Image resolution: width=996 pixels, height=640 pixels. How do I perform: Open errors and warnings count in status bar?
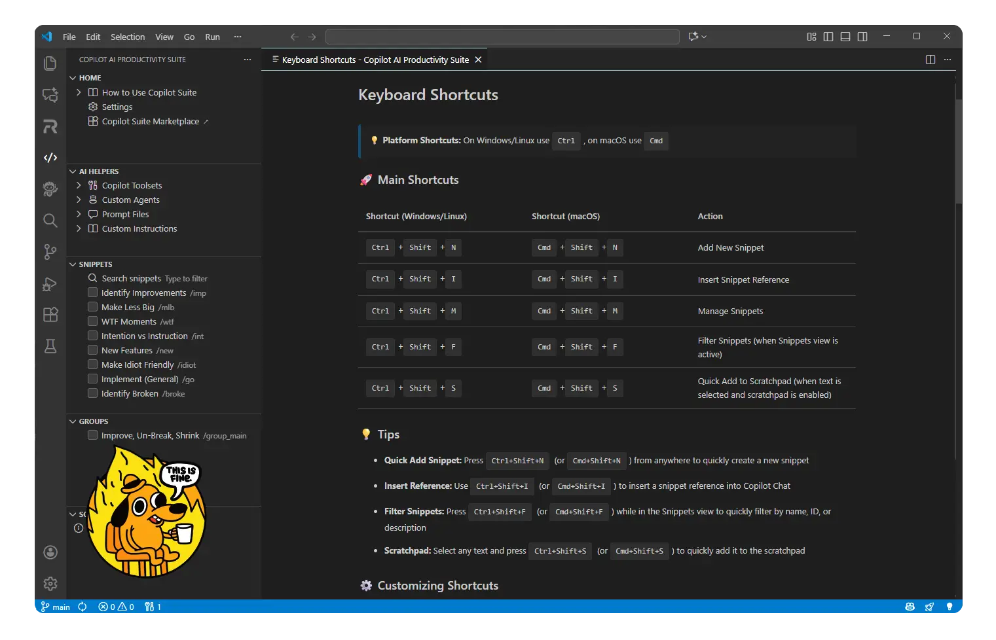[116, 607]
